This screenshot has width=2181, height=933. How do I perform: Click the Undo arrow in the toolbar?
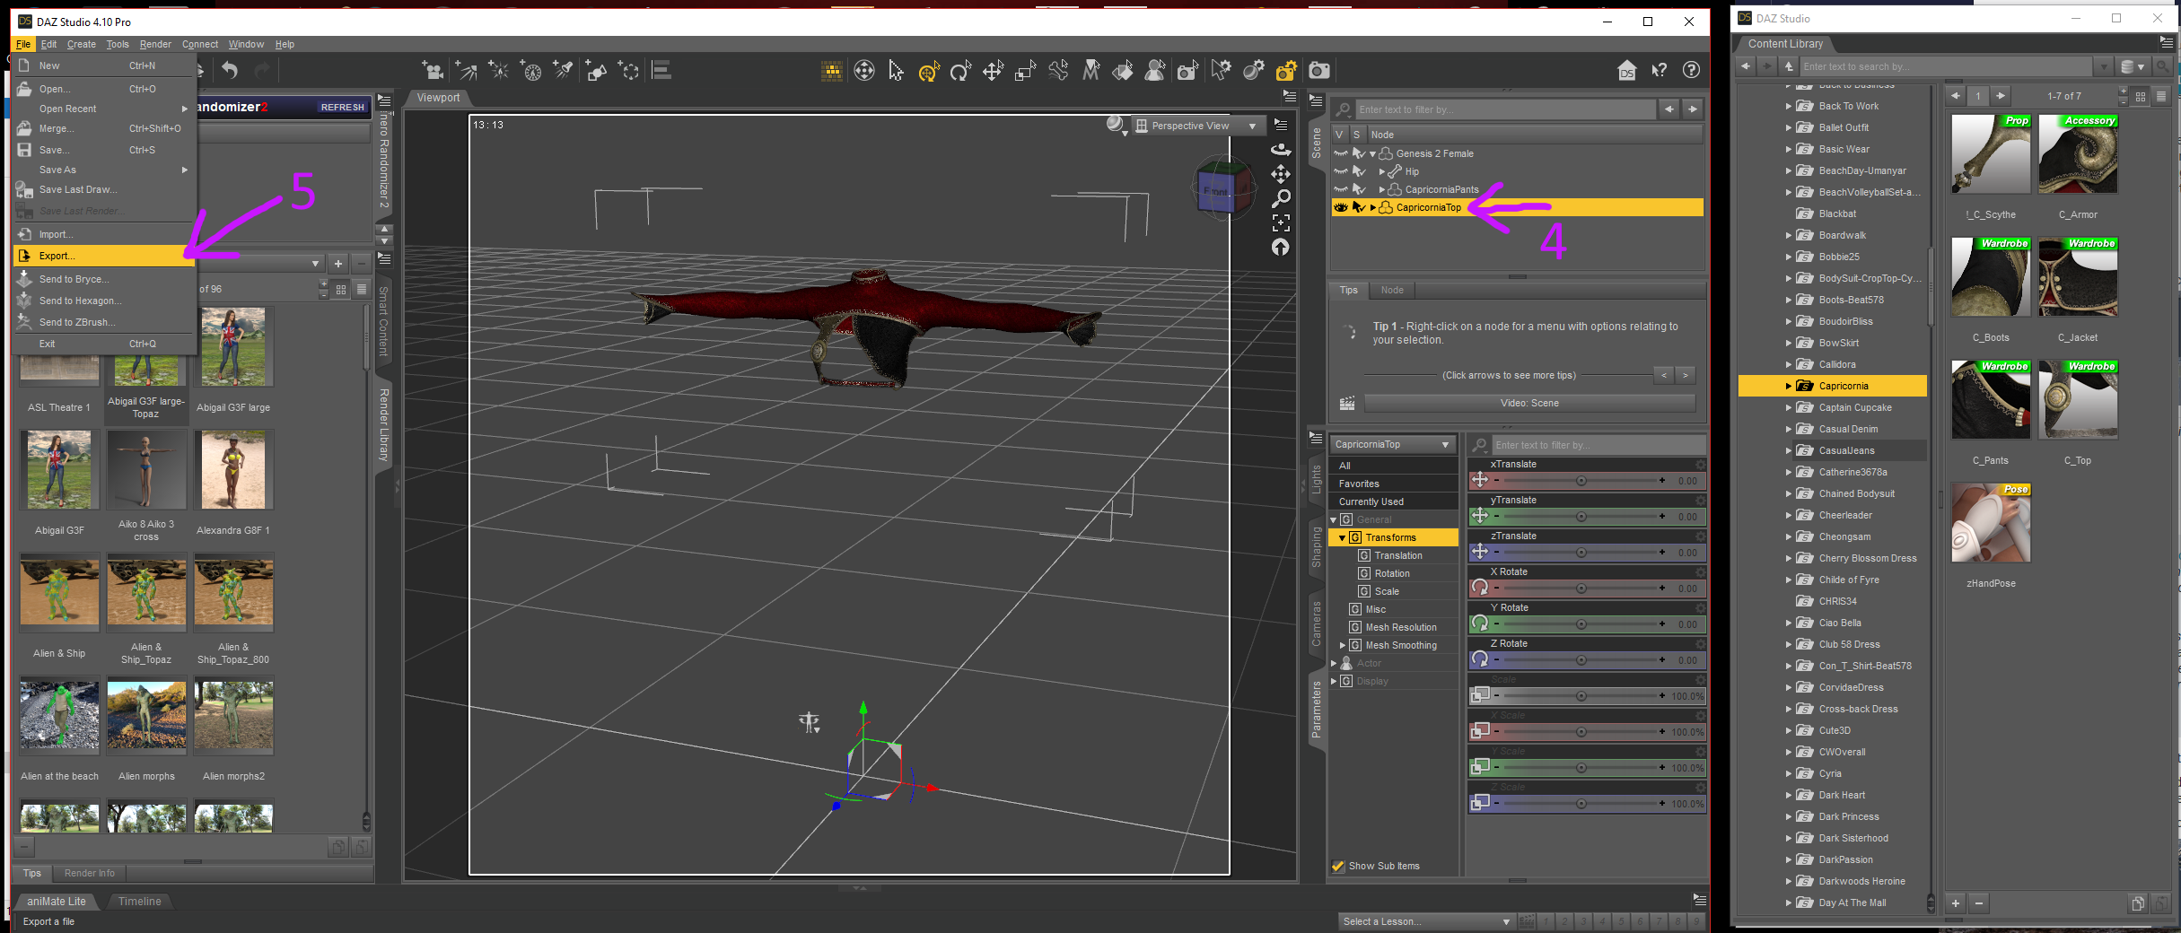[x=230, y=71]
